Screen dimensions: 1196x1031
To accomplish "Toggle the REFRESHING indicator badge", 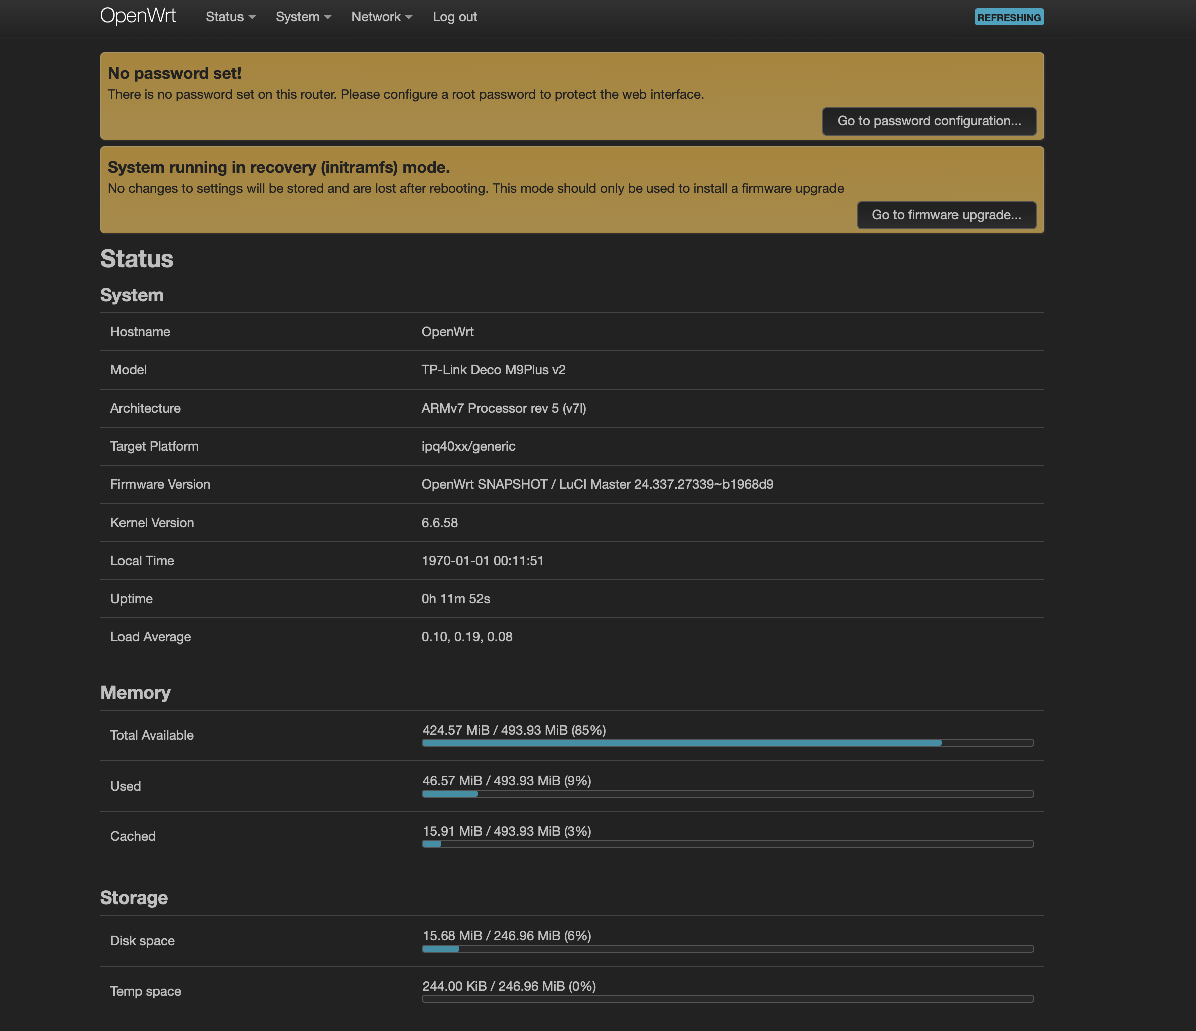I will click(1009, 17).
